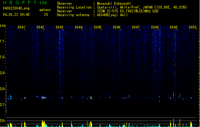Click the date stamp 04.06.22 08:40
The image size is (200, 127).
pyautogui.click(x=16, y=15)
